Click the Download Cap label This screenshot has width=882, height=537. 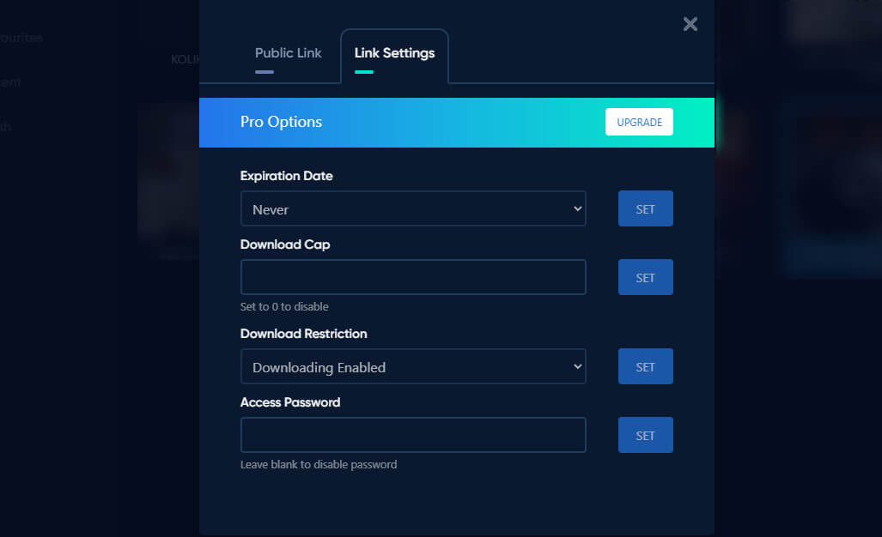point(284,244)
